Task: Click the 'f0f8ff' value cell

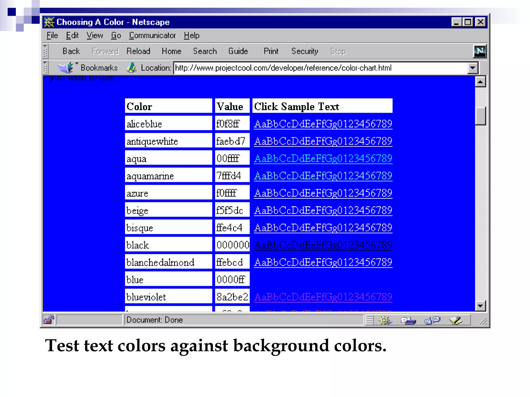Action: [232, 123]
